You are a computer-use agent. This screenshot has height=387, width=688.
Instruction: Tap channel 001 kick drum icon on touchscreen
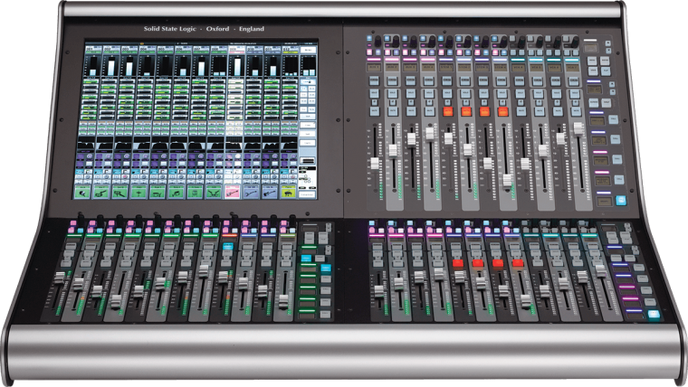[82, 192]
